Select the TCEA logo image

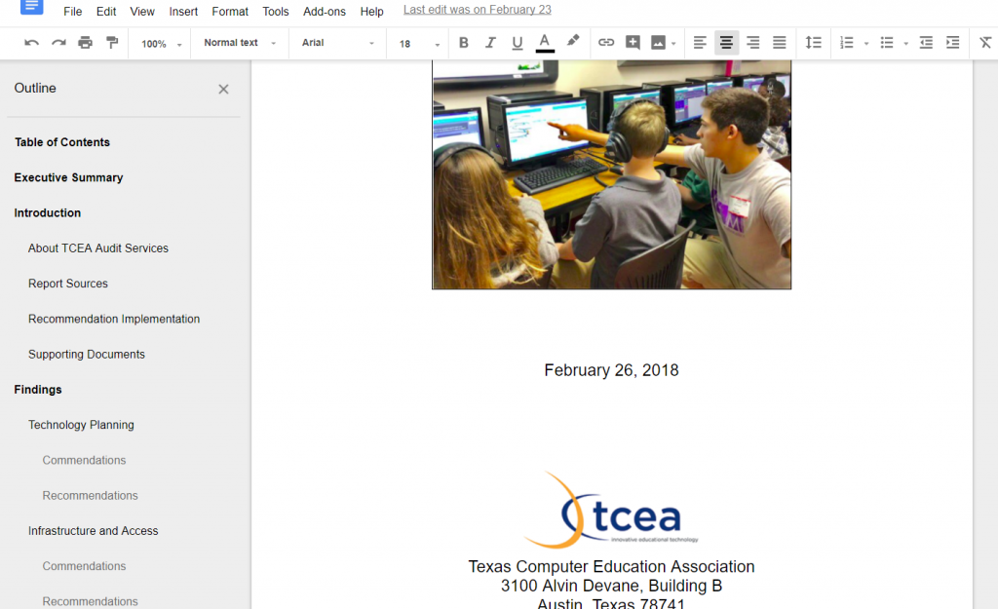(611, 511)
